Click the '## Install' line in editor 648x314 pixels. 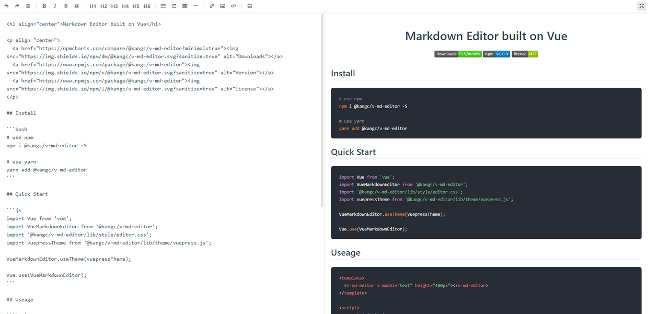21,113
